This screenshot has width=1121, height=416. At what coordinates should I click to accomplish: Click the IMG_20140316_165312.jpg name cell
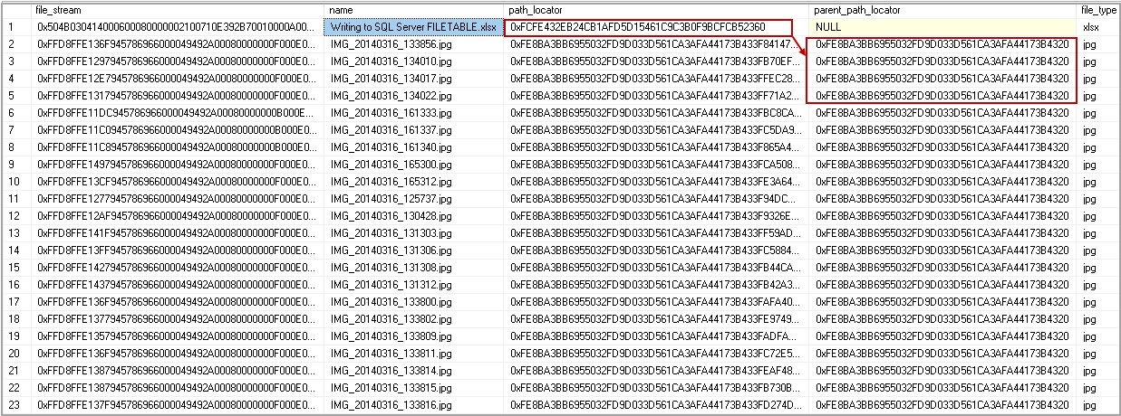point(414,181)
